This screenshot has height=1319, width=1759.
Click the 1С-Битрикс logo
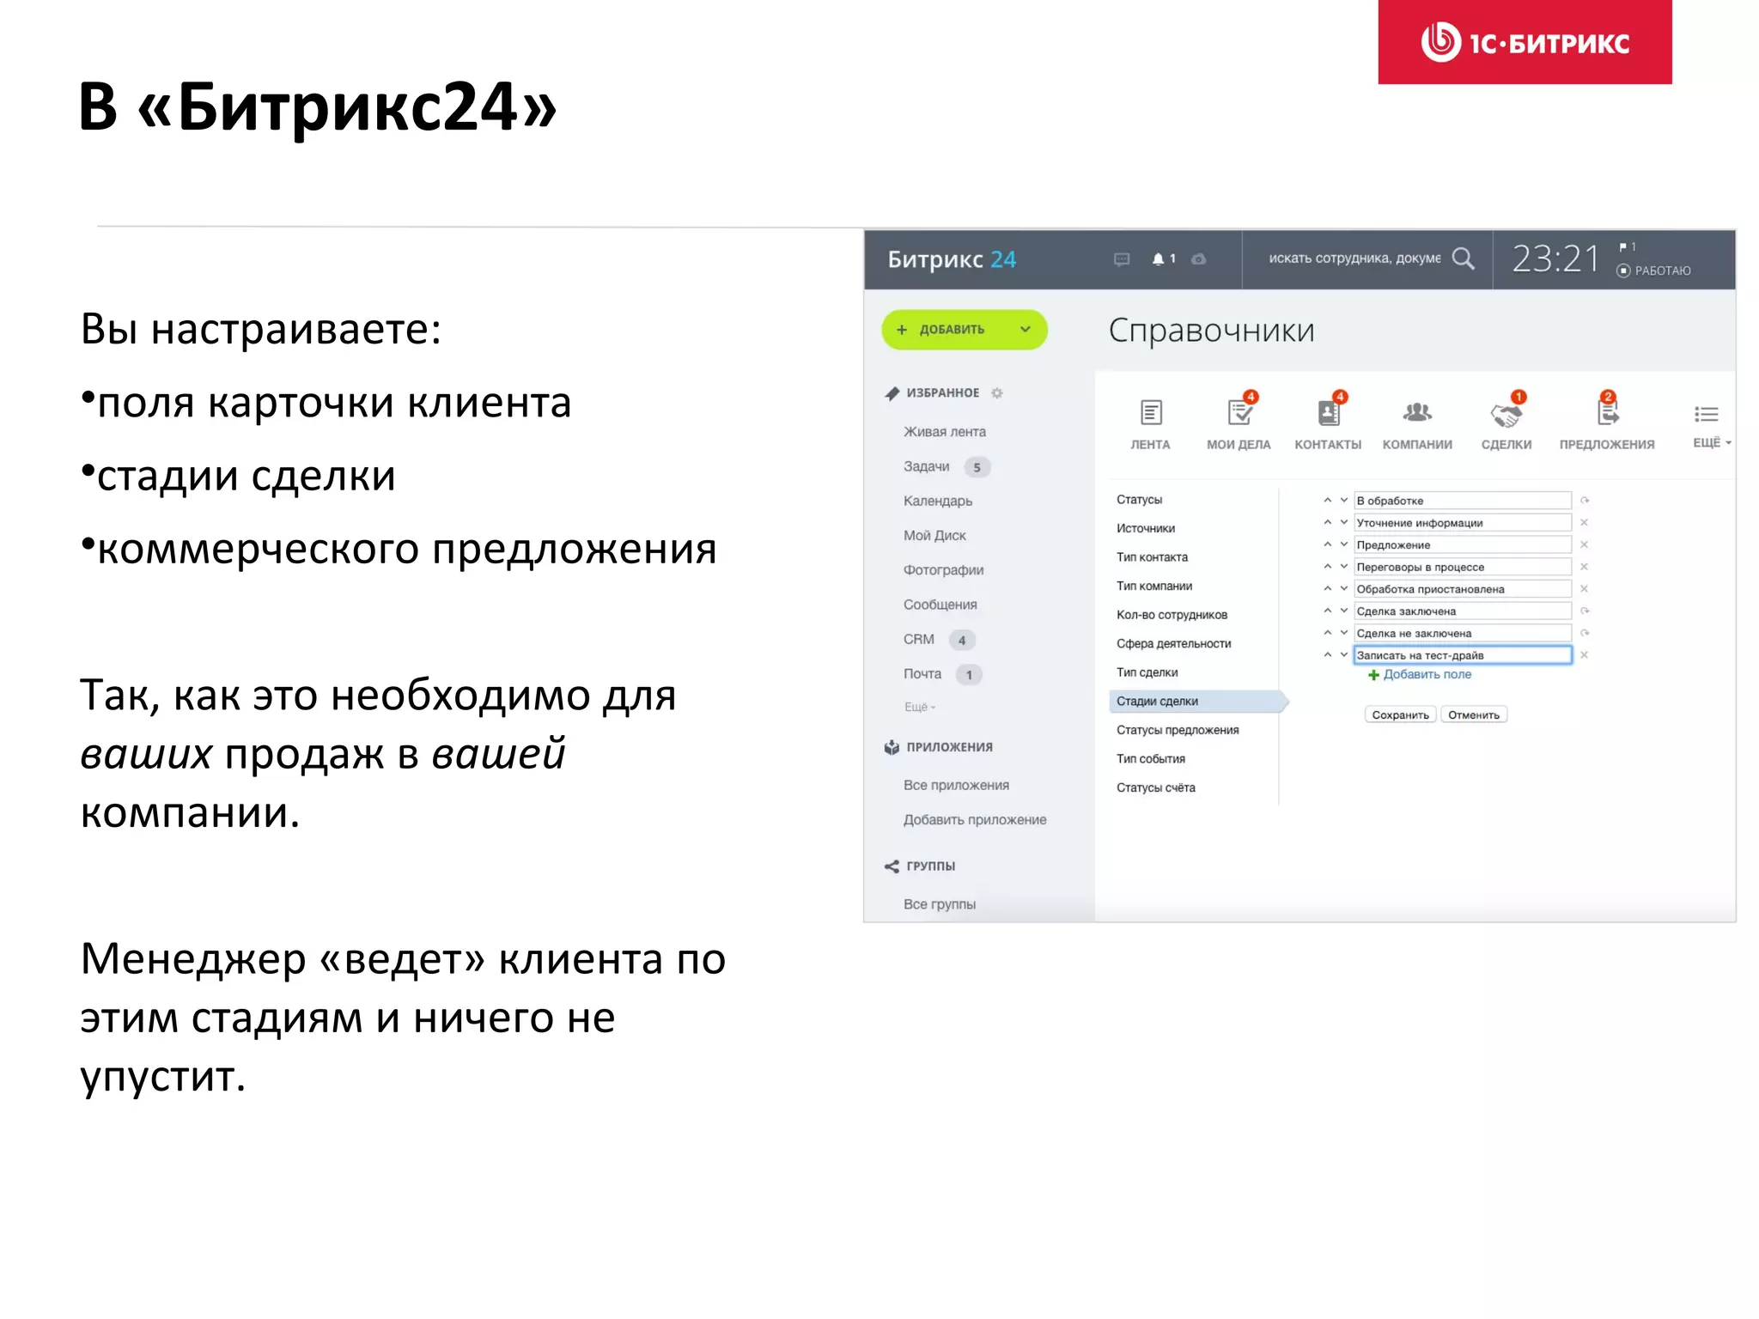click(x=1525, y=42)
